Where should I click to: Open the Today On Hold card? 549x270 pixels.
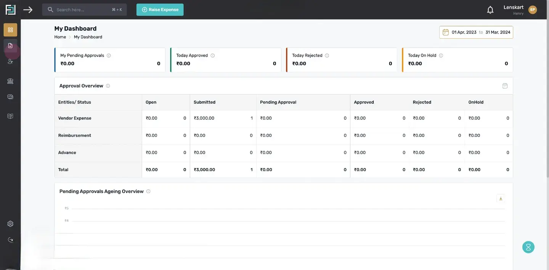pos(457,60)
